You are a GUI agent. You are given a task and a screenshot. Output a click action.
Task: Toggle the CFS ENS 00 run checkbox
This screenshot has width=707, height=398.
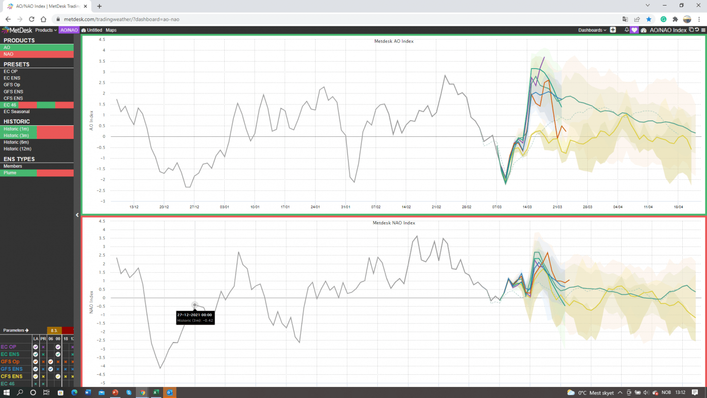pyautogui.click(x=58, y=376)
